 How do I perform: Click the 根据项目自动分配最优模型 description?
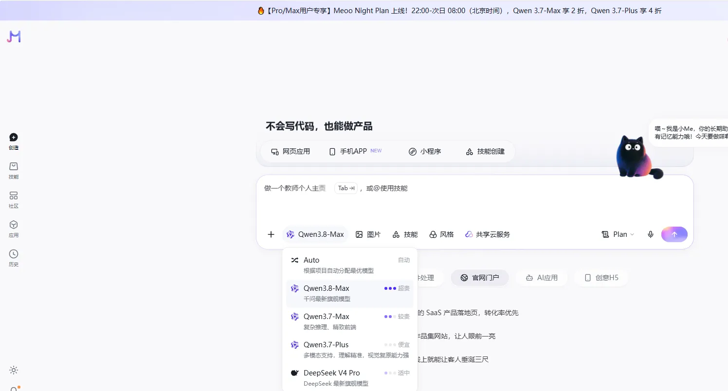pyautogui.click(x=339, y=271)
